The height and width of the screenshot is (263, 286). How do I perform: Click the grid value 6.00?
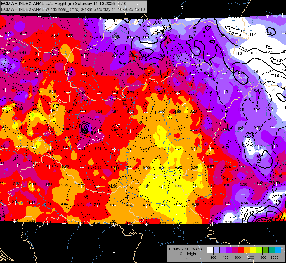coord(69,55)
